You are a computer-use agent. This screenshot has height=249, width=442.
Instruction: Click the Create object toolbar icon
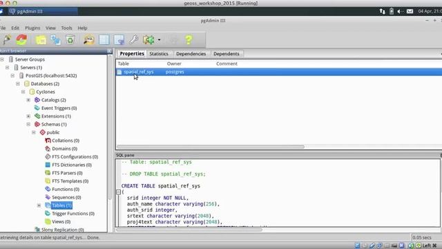point(55,40)
